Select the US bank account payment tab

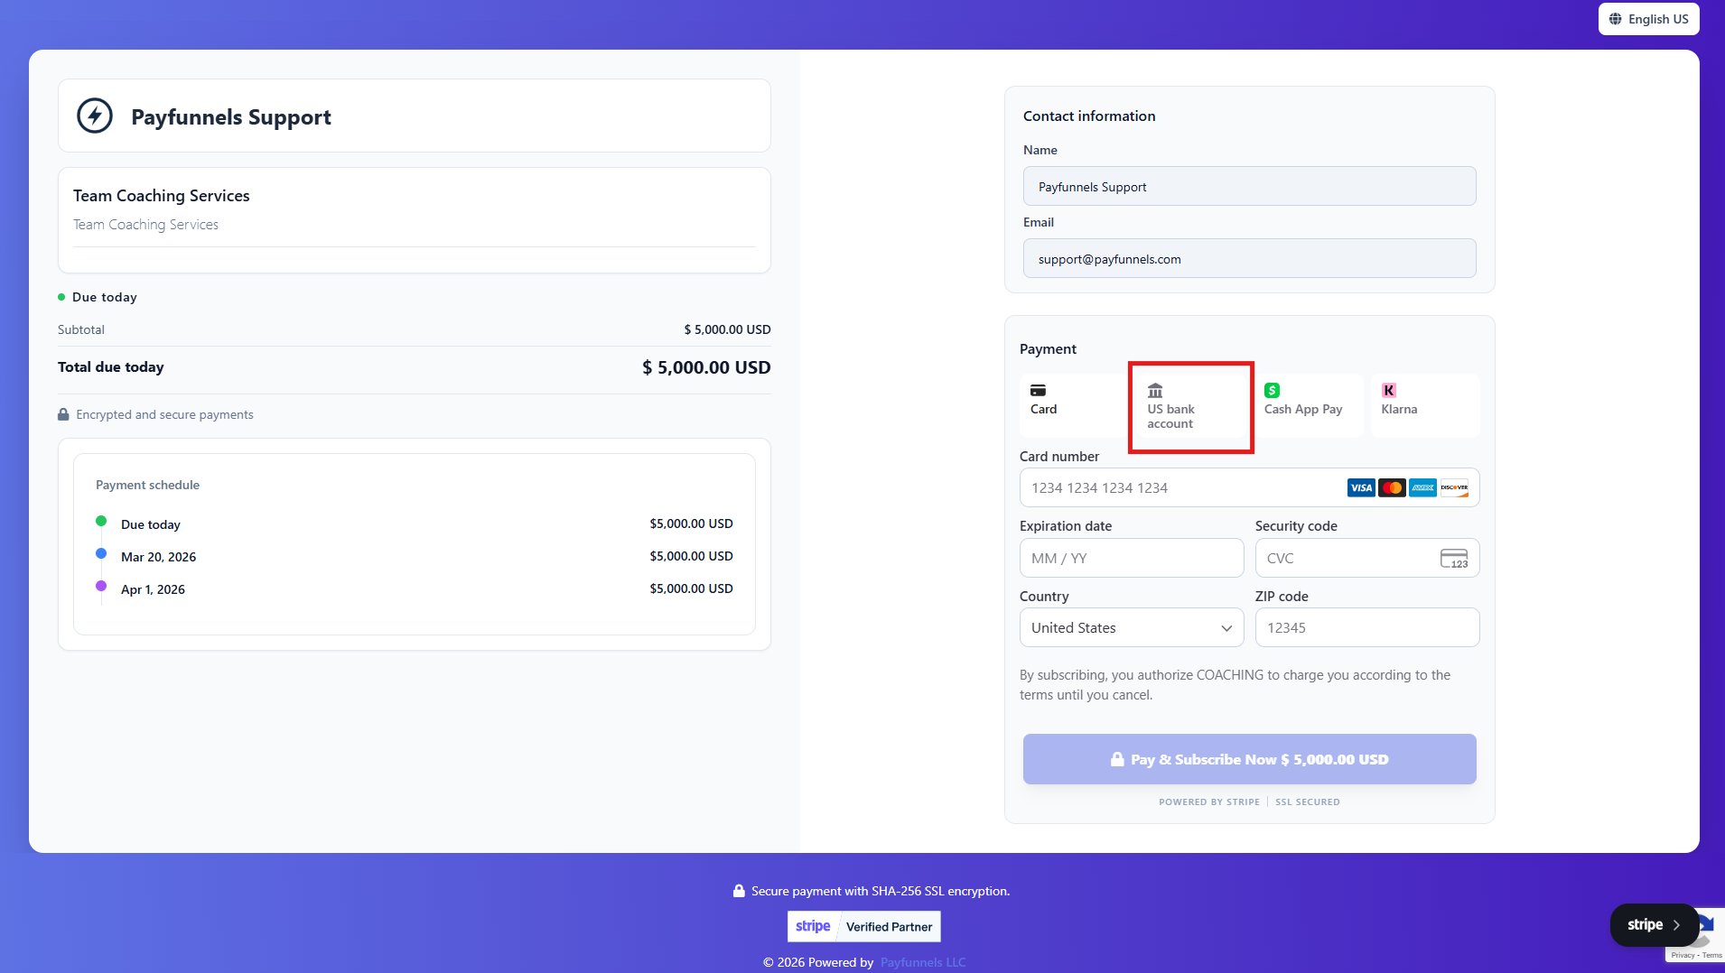pyautogui.click(x=1191, y=406)
